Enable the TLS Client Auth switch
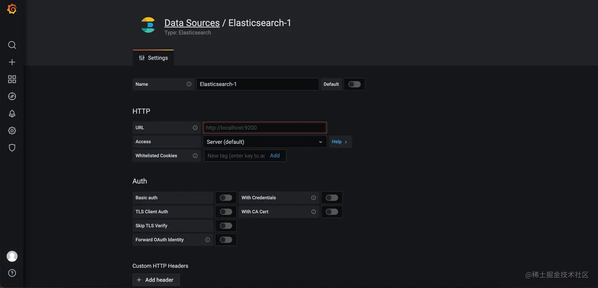This screenshot has height=288, width=598. pos(226,212)
